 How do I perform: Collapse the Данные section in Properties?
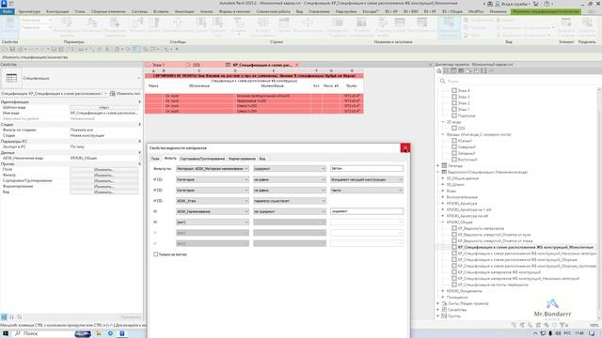pyautogui.click(x=139, y=152)
